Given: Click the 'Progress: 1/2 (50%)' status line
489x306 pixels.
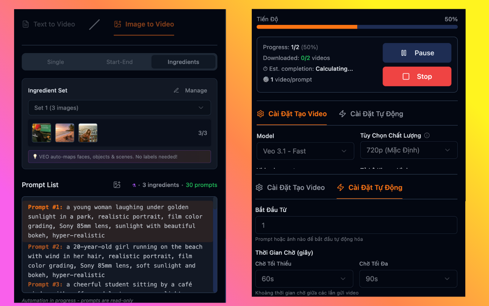Looking at the screenshot, I should point(290,47).
